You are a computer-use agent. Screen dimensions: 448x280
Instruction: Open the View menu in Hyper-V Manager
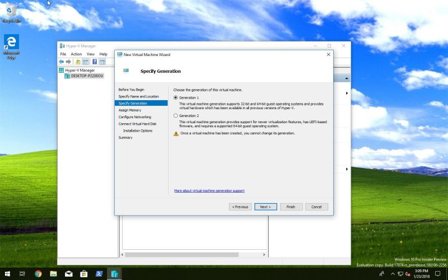90,54
